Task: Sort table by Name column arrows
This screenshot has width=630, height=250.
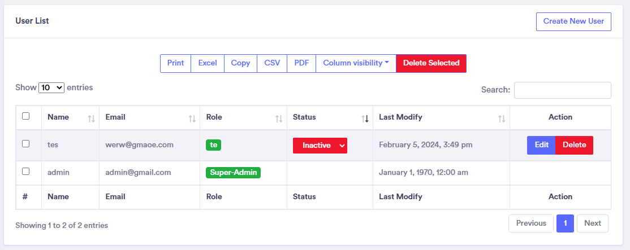Action: (92, 119)
